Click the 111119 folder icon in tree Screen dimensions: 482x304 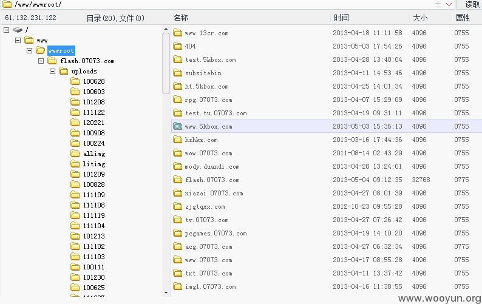click(75, 215)
